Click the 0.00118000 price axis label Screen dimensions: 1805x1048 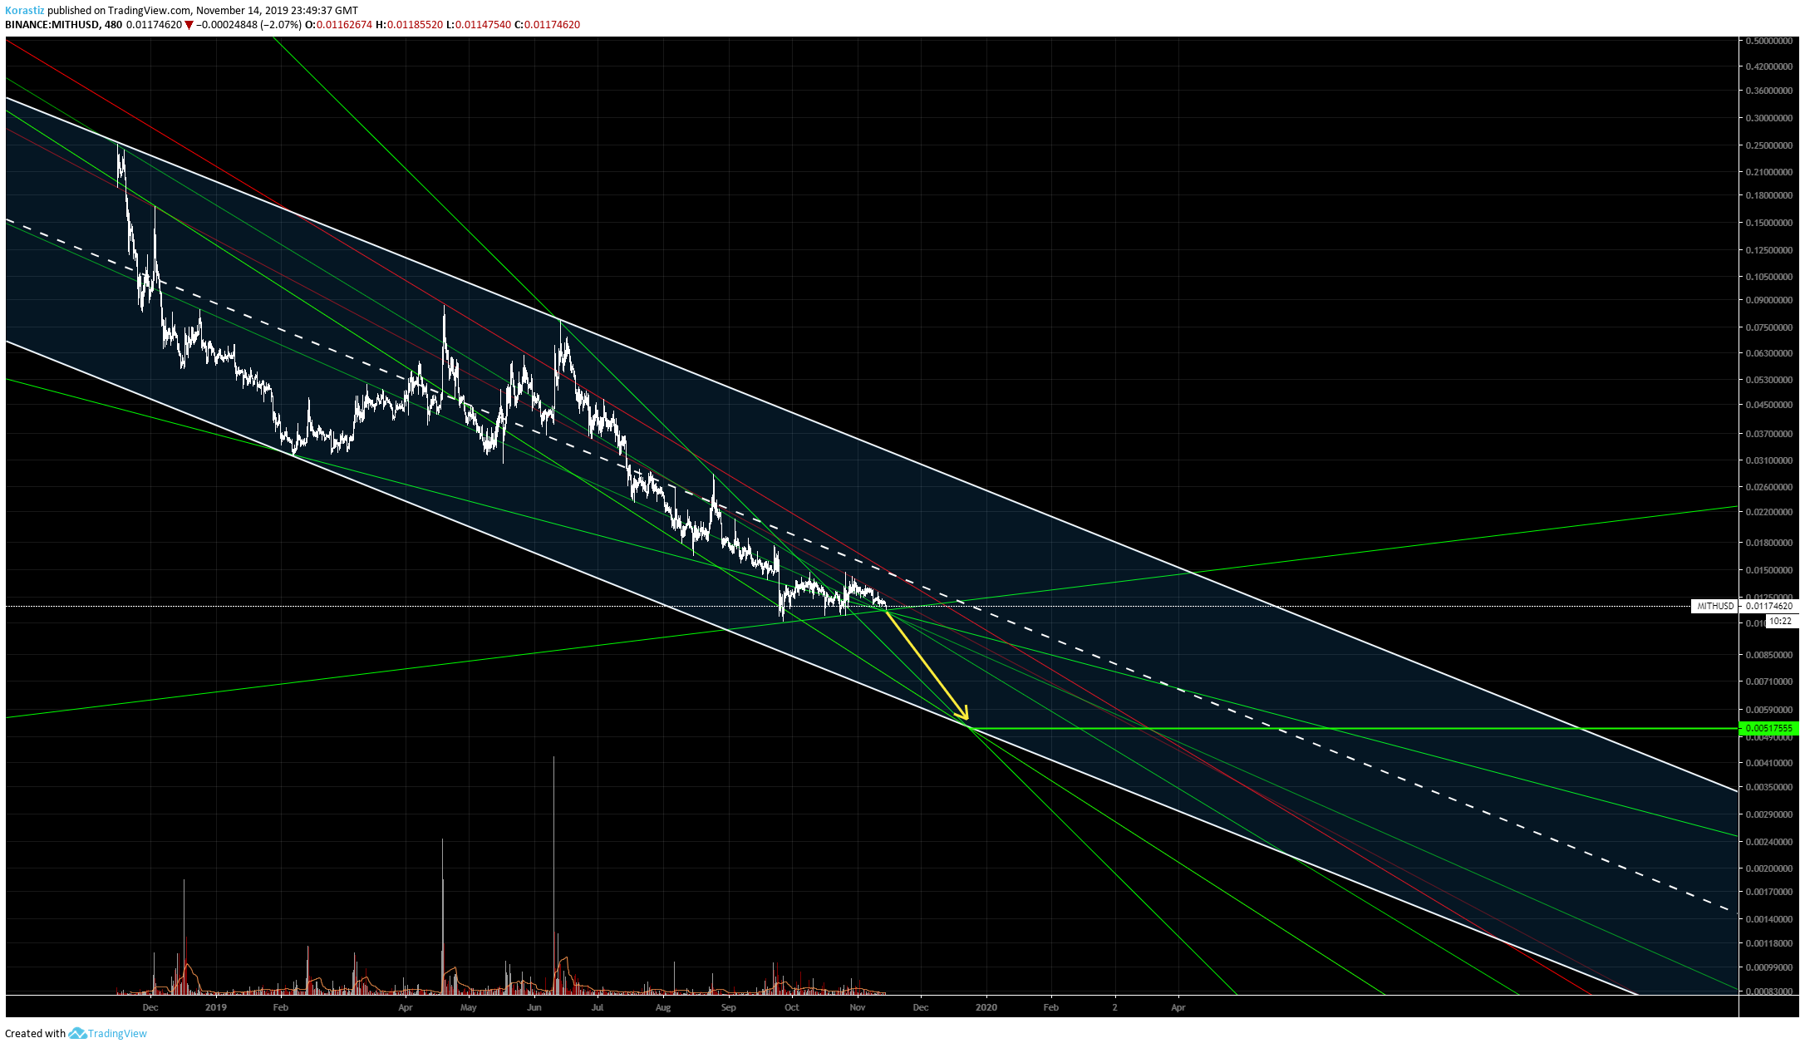tap(1769, 943)
